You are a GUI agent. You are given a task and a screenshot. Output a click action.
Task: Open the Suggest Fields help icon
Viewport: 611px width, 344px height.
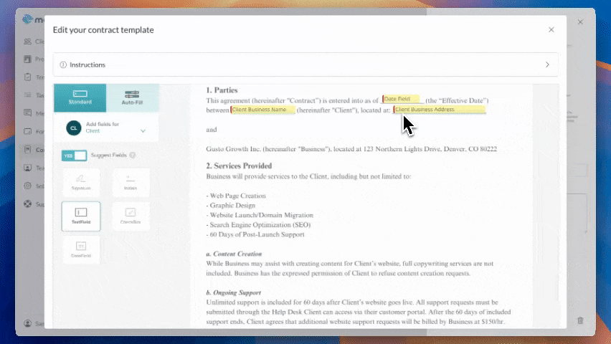(133, 155)
